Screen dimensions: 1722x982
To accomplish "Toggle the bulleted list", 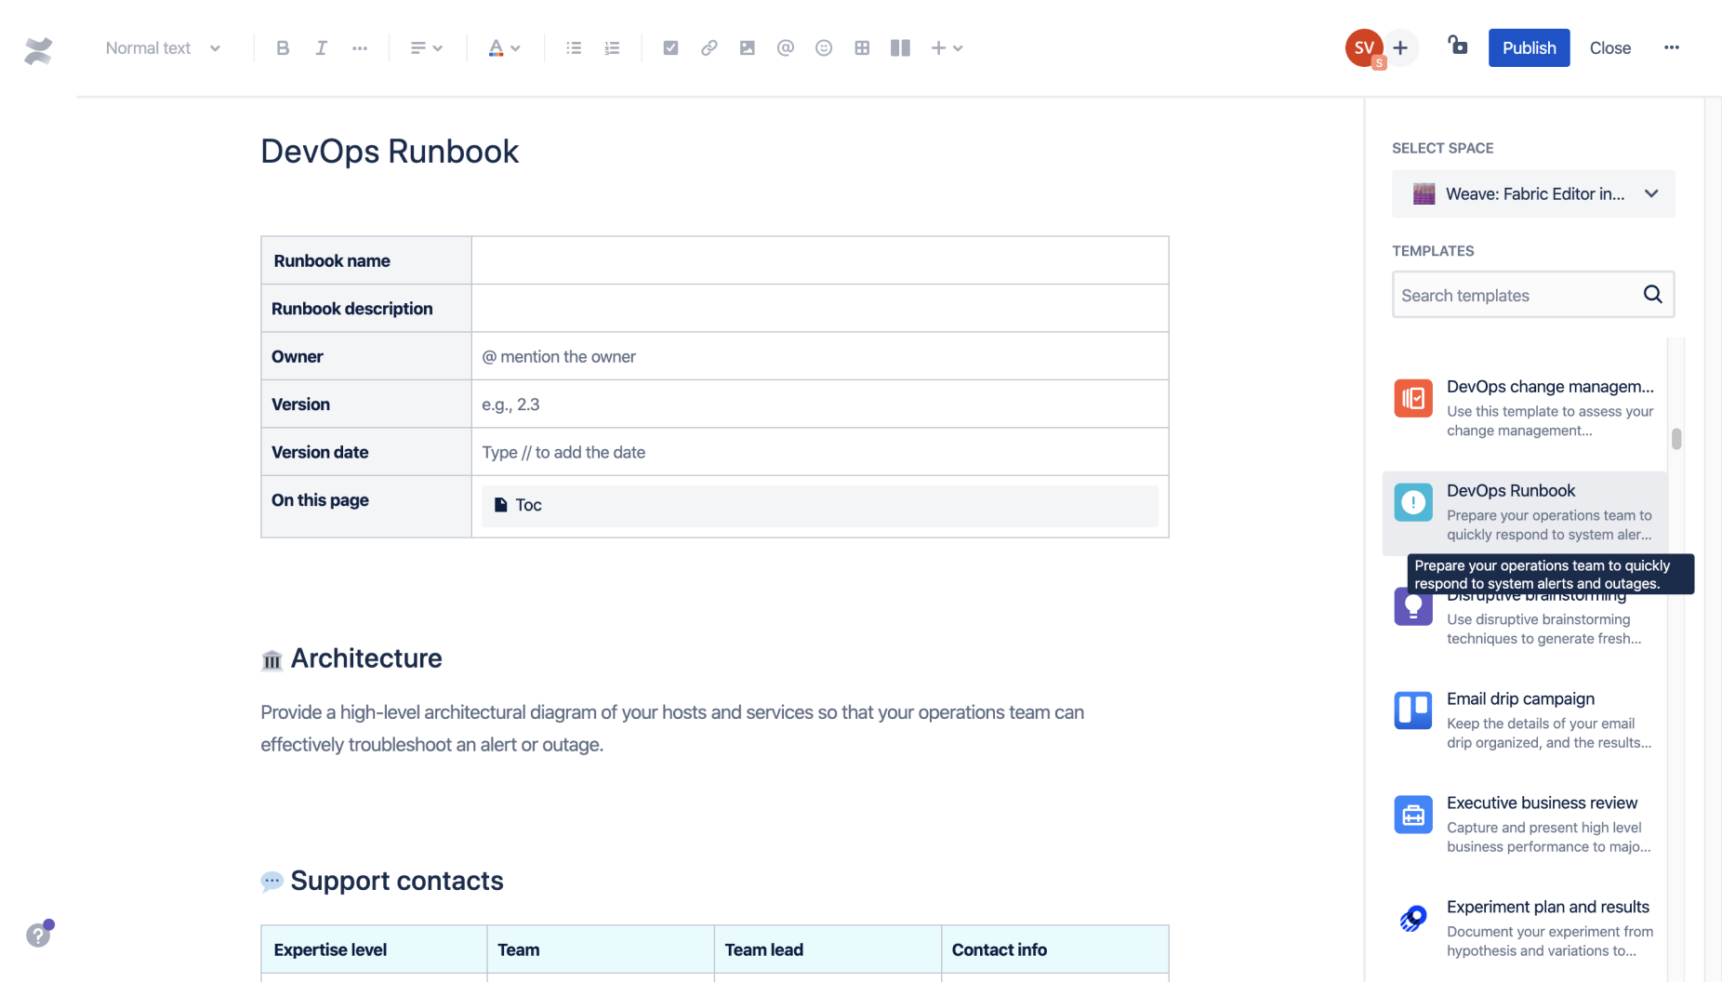I will 573,47.
